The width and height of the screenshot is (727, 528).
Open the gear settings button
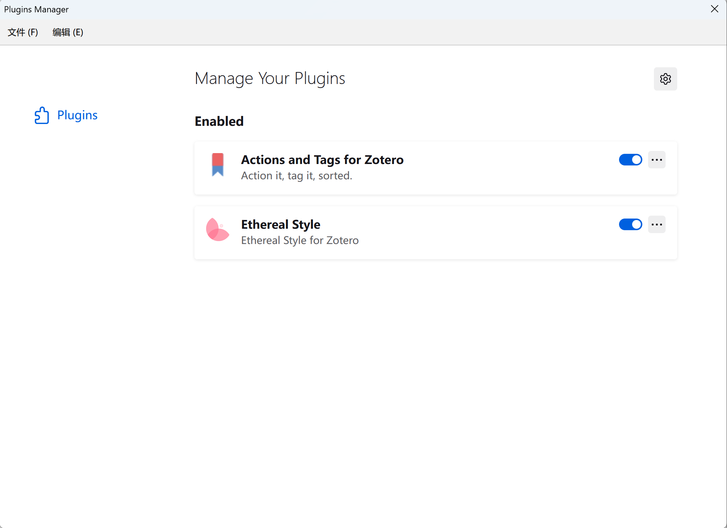(665, 79)
